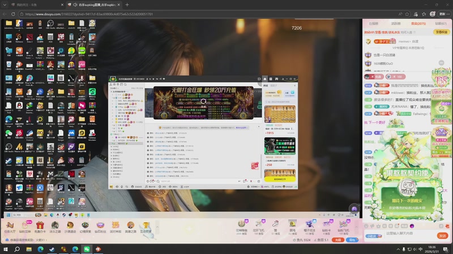453x254 pixels.
Task: Click the 充值 recharge button
Action: click(x=337, y=240)
